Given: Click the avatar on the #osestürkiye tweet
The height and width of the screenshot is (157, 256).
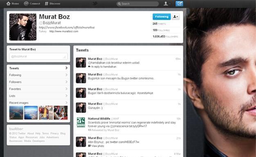Looking at the screenshot, I should click(81, 93).
